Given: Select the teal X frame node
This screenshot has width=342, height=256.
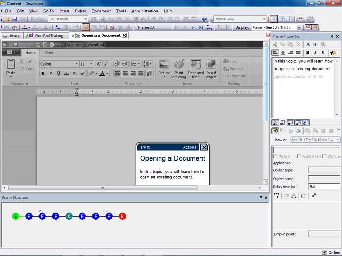Looking at the screenshot, I should click(x=69, y=216).
